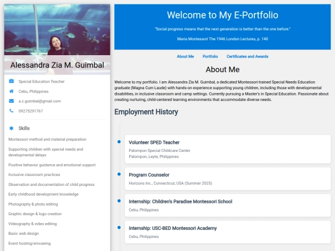
Task: Click timeline bullet for USC-BED Montessori Academy
Action: coord(119,227)
